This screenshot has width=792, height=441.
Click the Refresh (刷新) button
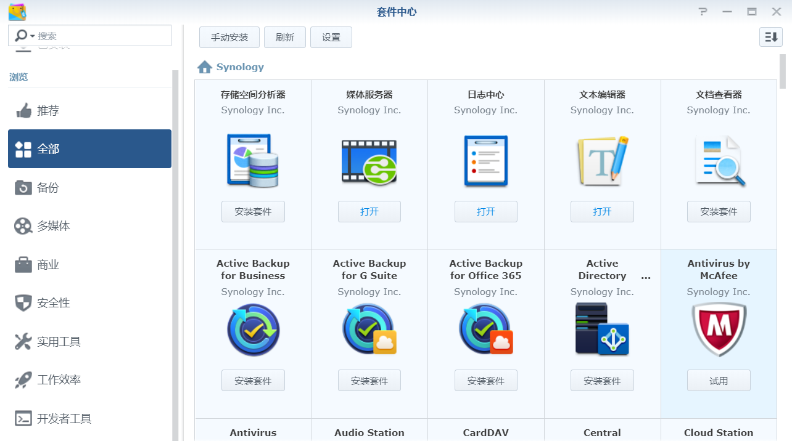285,38
